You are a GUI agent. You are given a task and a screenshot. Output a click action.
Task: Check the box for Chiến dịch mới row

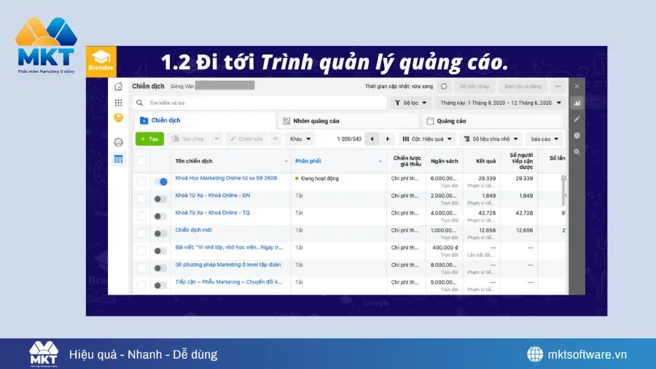tap(141, 233)
